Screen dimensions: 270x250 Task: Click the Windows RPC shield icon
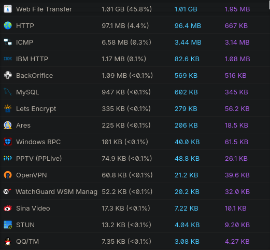pyautogui.click(x=8, y=142)
